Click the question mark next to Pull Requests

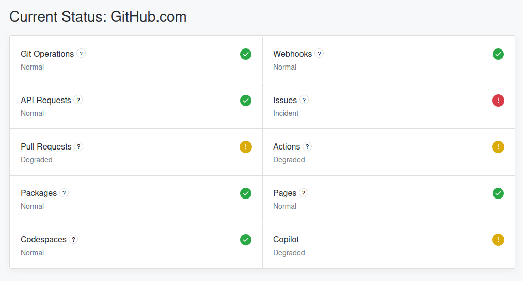pos(78,146)
